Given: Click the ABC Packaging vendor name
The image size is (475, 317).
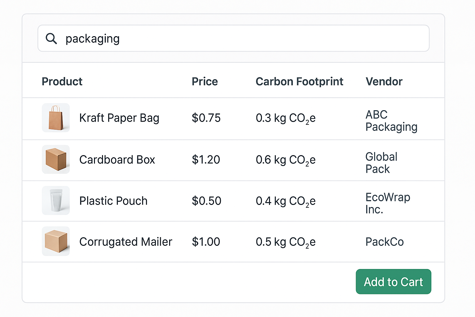Looking at the screenshot, I should tap(392, 121).
